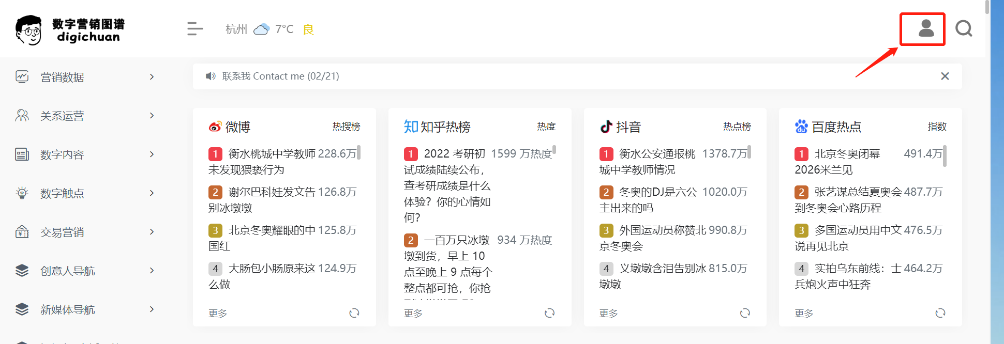The image size is (1004, 344).
Task: Select 创意人导航 in the sidebar
Action: 67,271
